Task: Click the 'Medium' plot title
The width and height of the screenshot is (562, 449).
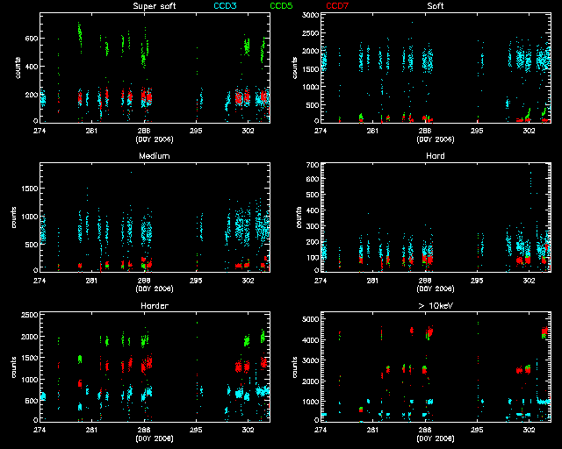Action: click(x=154, y=156)
